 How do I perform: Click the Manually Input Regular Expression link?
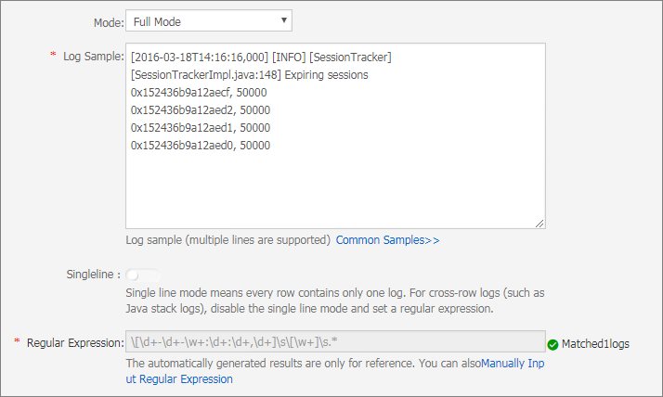click(x=335, y=371)
